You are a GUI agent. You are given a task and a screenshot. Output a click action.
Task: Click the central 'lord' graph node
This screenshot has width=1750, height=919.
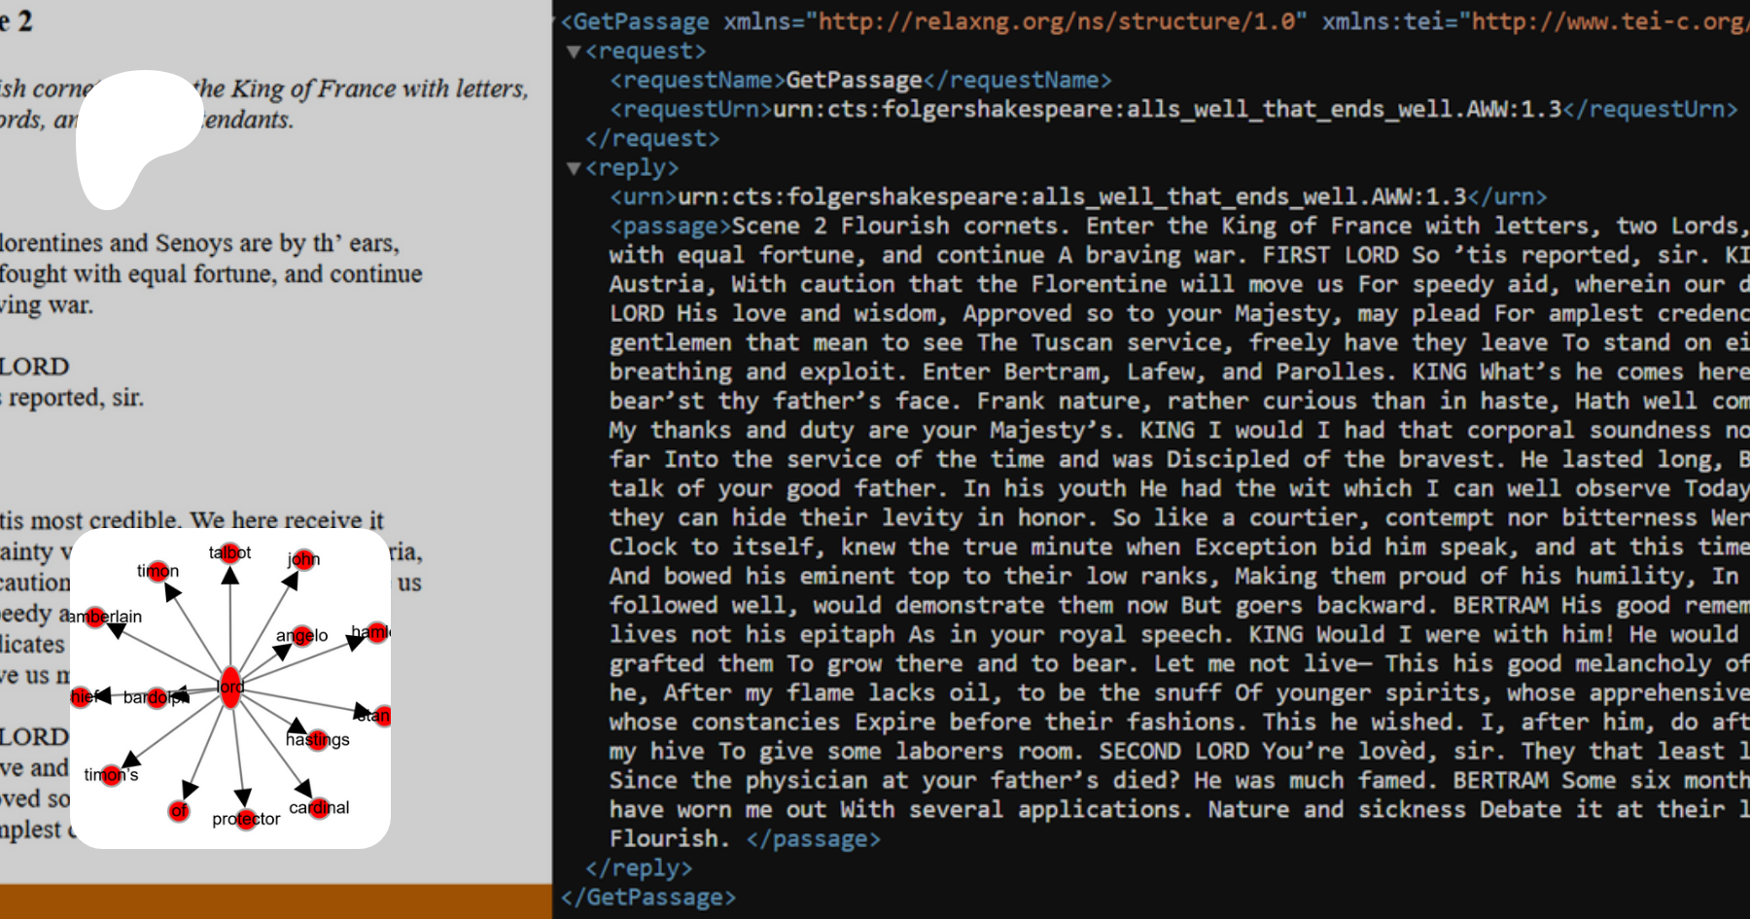click(230, 687)
